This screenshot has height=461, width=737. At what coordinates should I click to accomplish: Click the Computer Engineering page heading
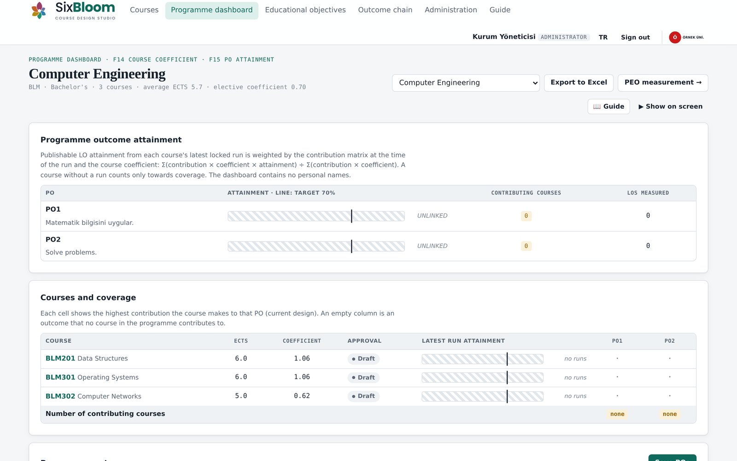click(97, 74)
